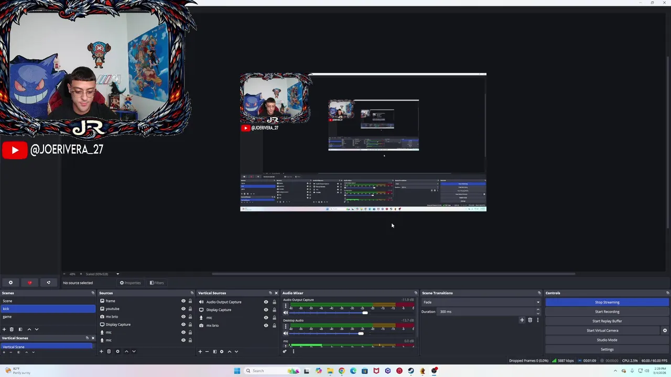Select Vertical Scene in Vertical Scenes
671x377 pixels.
47,347
